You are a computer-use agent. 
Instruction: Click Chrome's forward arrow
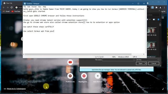8,8
